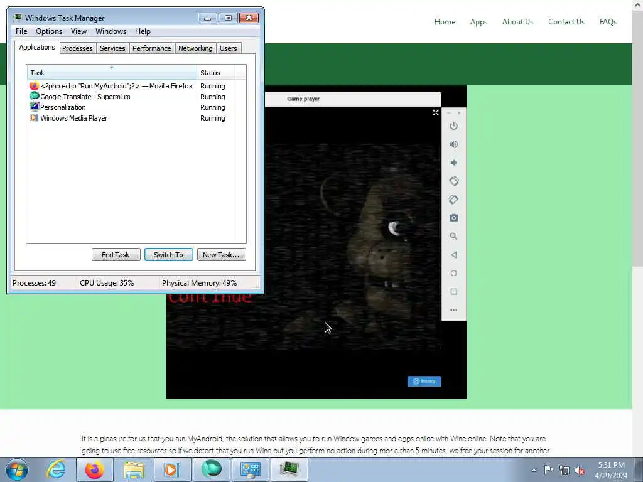The width and height of the screenshot is (643, 482).
Task: Minimize the game player side panel
Action: (448, 113)
